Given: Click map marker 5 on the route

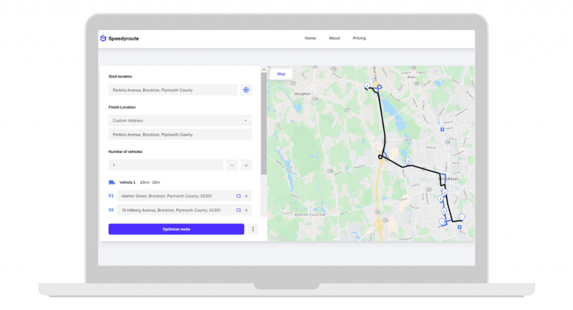Looking at the screenshot, I should tap(408, 161).
